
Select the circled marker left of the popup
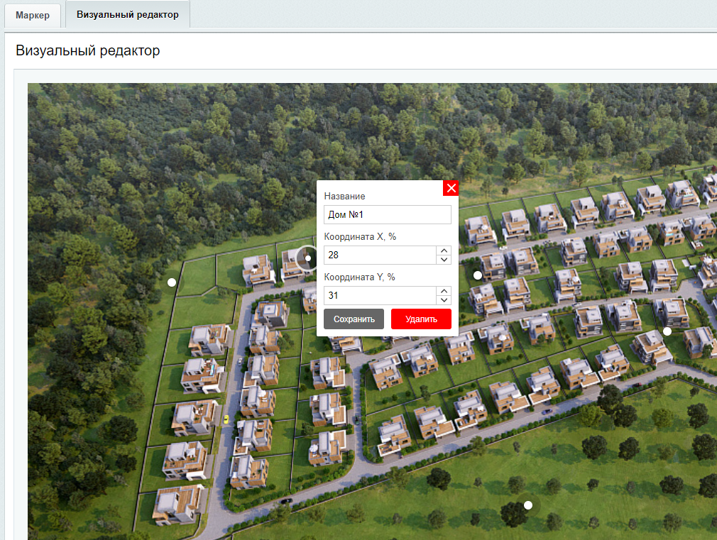(307, 258)
